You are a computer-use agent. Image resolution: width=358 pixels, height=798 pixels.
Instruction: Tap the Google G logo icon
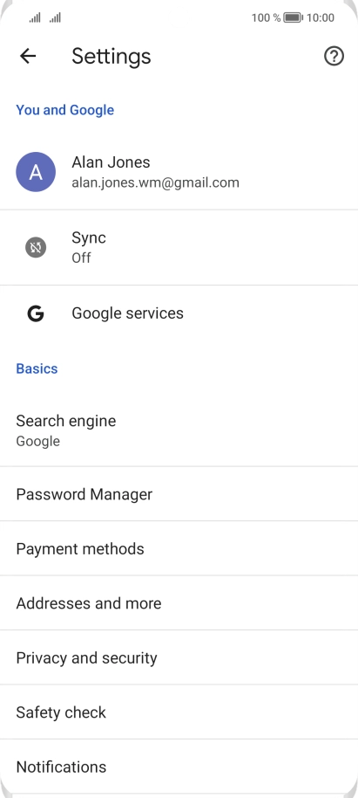(x=36, y=313)
